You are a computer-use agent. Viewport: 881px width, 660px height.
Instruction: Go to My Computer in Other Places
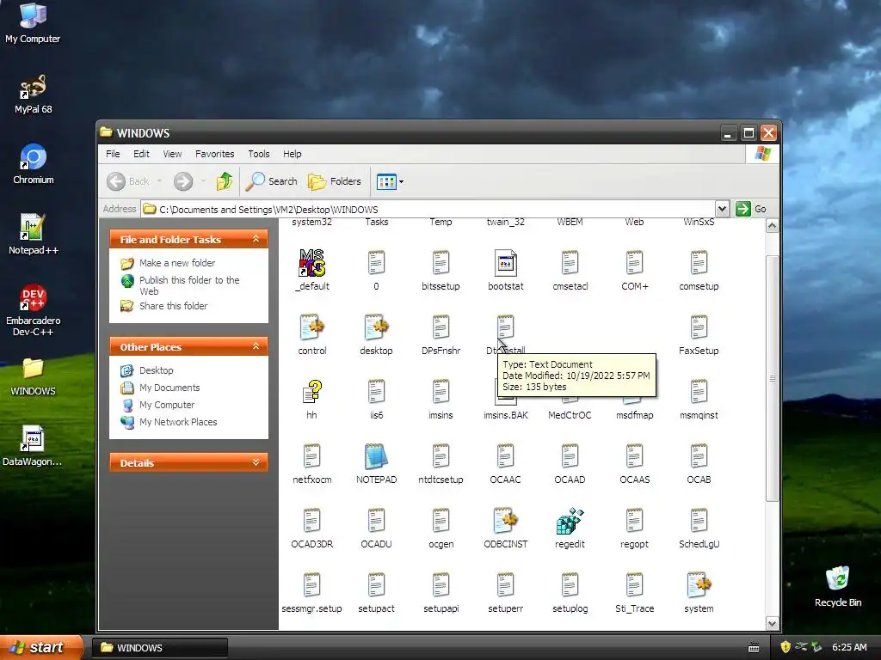pos(166,405)
